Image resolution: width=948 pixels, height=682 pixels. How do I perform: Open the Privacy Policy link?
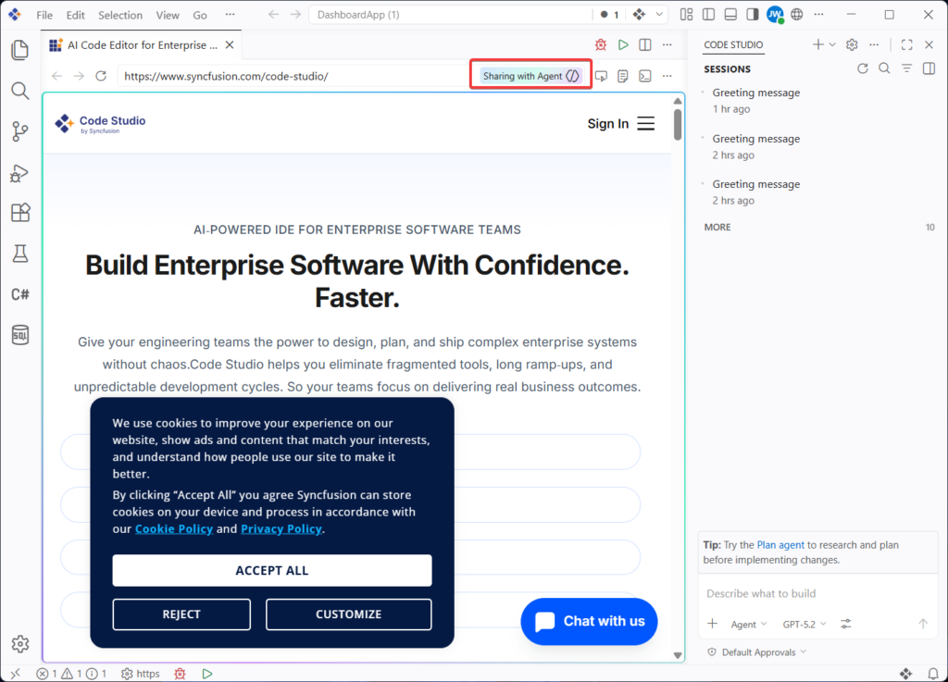click(x=281, y=528)
